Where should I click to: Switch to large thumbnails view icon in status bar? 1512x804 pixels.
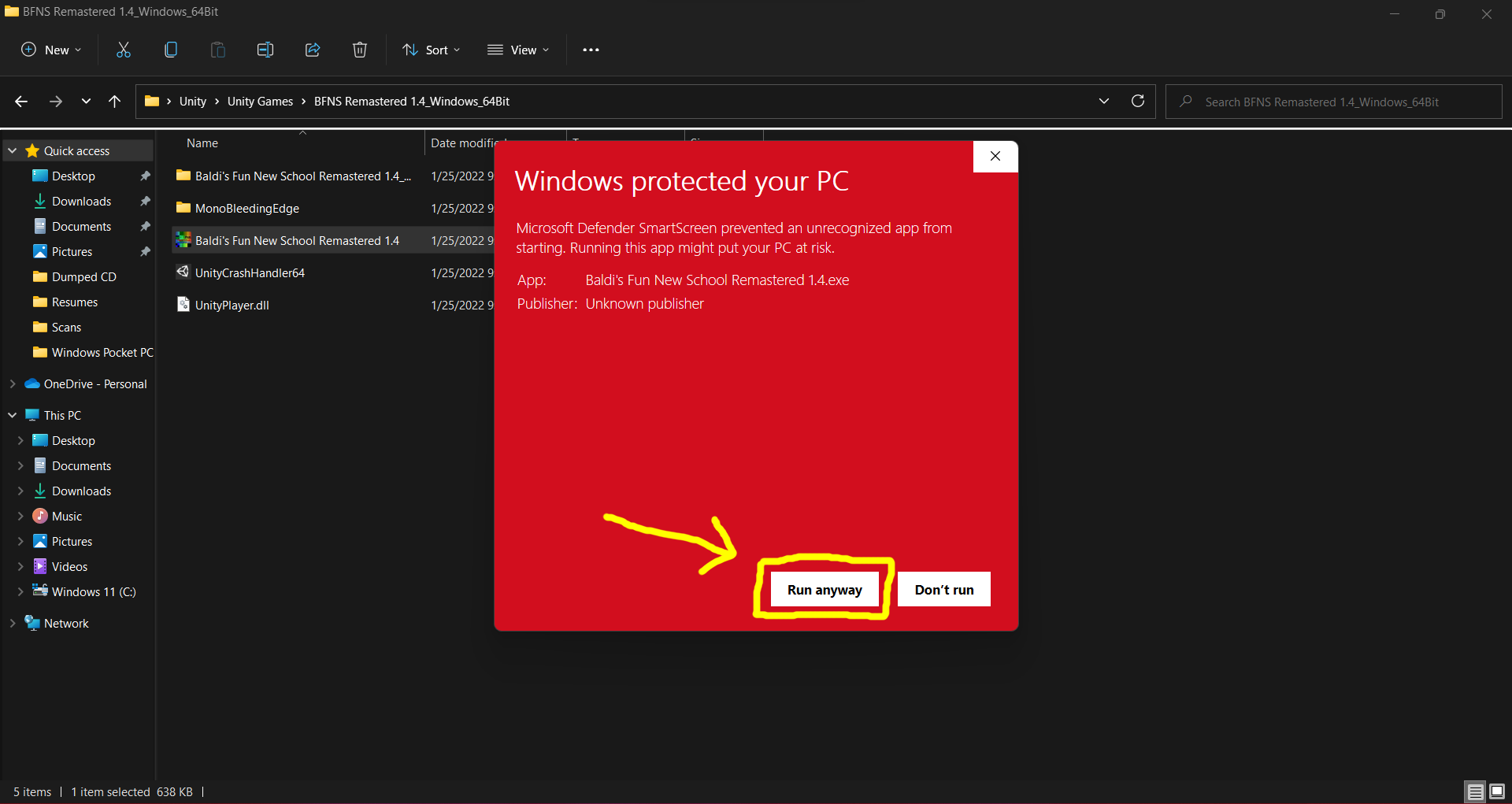coord(1497,791)
